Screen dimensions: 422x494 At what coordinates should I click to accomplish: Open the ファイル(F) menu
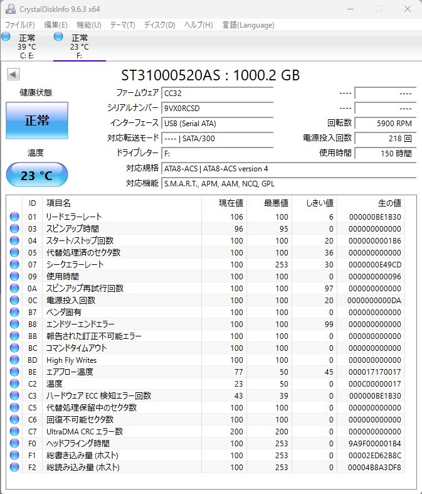click(20, 25)
